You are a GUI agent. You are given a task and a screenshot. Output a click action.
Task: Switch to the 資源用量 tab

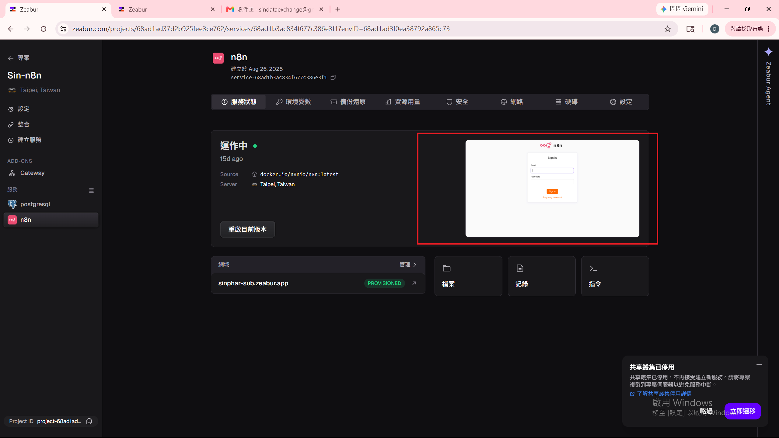tap(403, 102)
